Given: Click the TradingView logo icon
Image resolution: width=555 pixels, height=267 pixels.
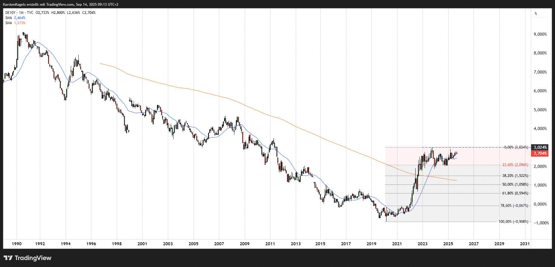Looking at the screenshot, I should (8, 258).
